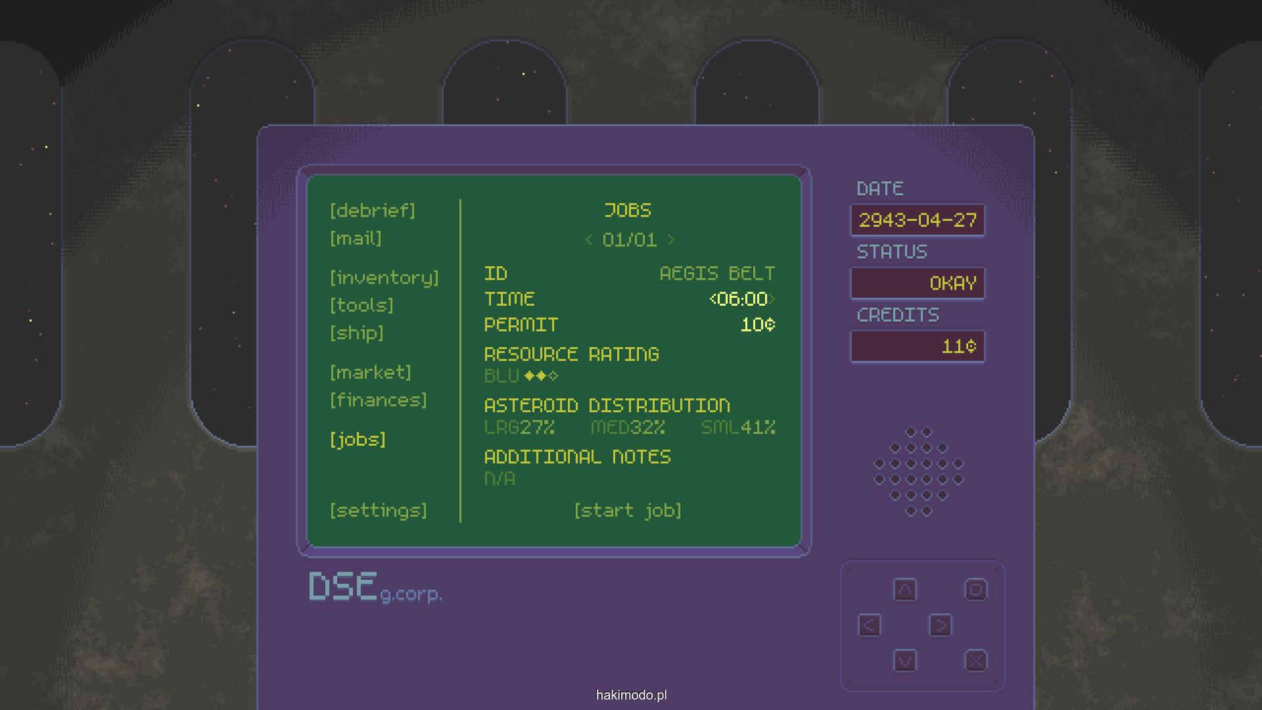This screenshot has height=710, width=1262.
Task: Go to previous job with left chevron
Action: (588, 240)
